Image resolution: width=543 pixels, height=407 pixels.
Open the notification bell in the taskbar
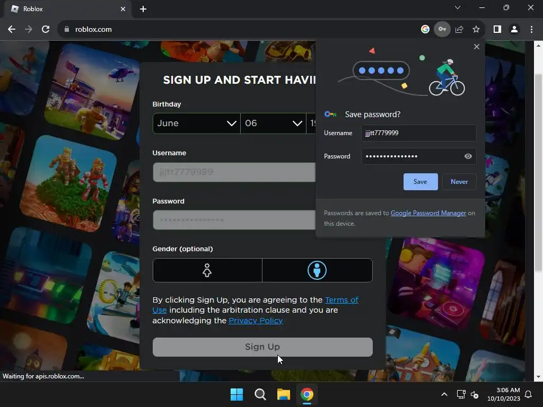pos(529,394)
